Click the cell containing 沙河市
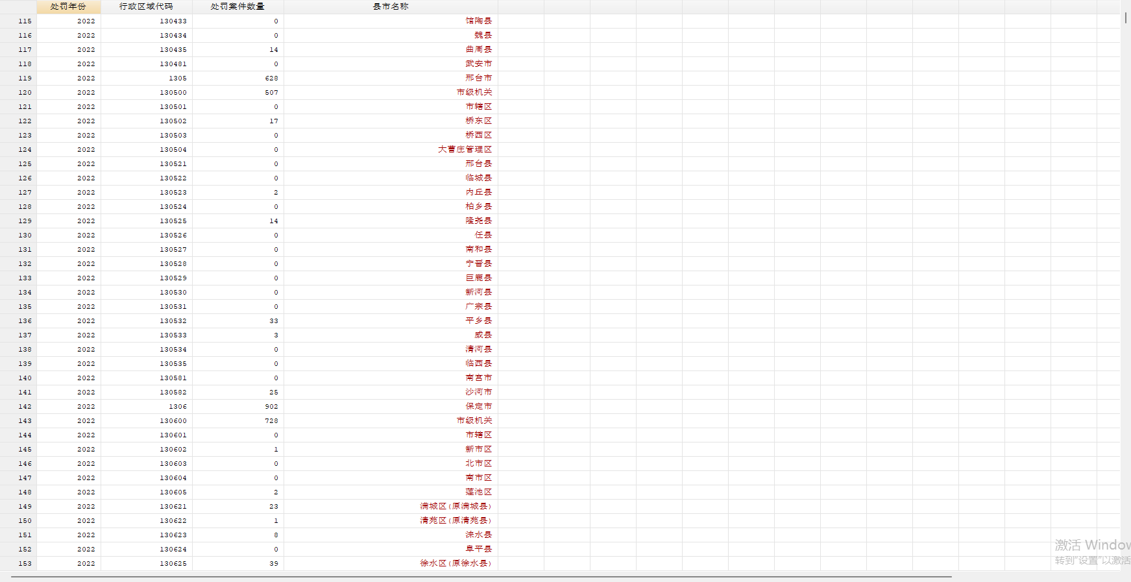Image resolution: width=1131 pixels, height=582 pixels. 391,393
